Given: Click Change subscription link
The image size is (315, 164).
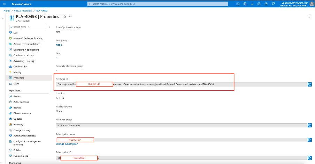Looking at the screenshot, I should point(67,144).
